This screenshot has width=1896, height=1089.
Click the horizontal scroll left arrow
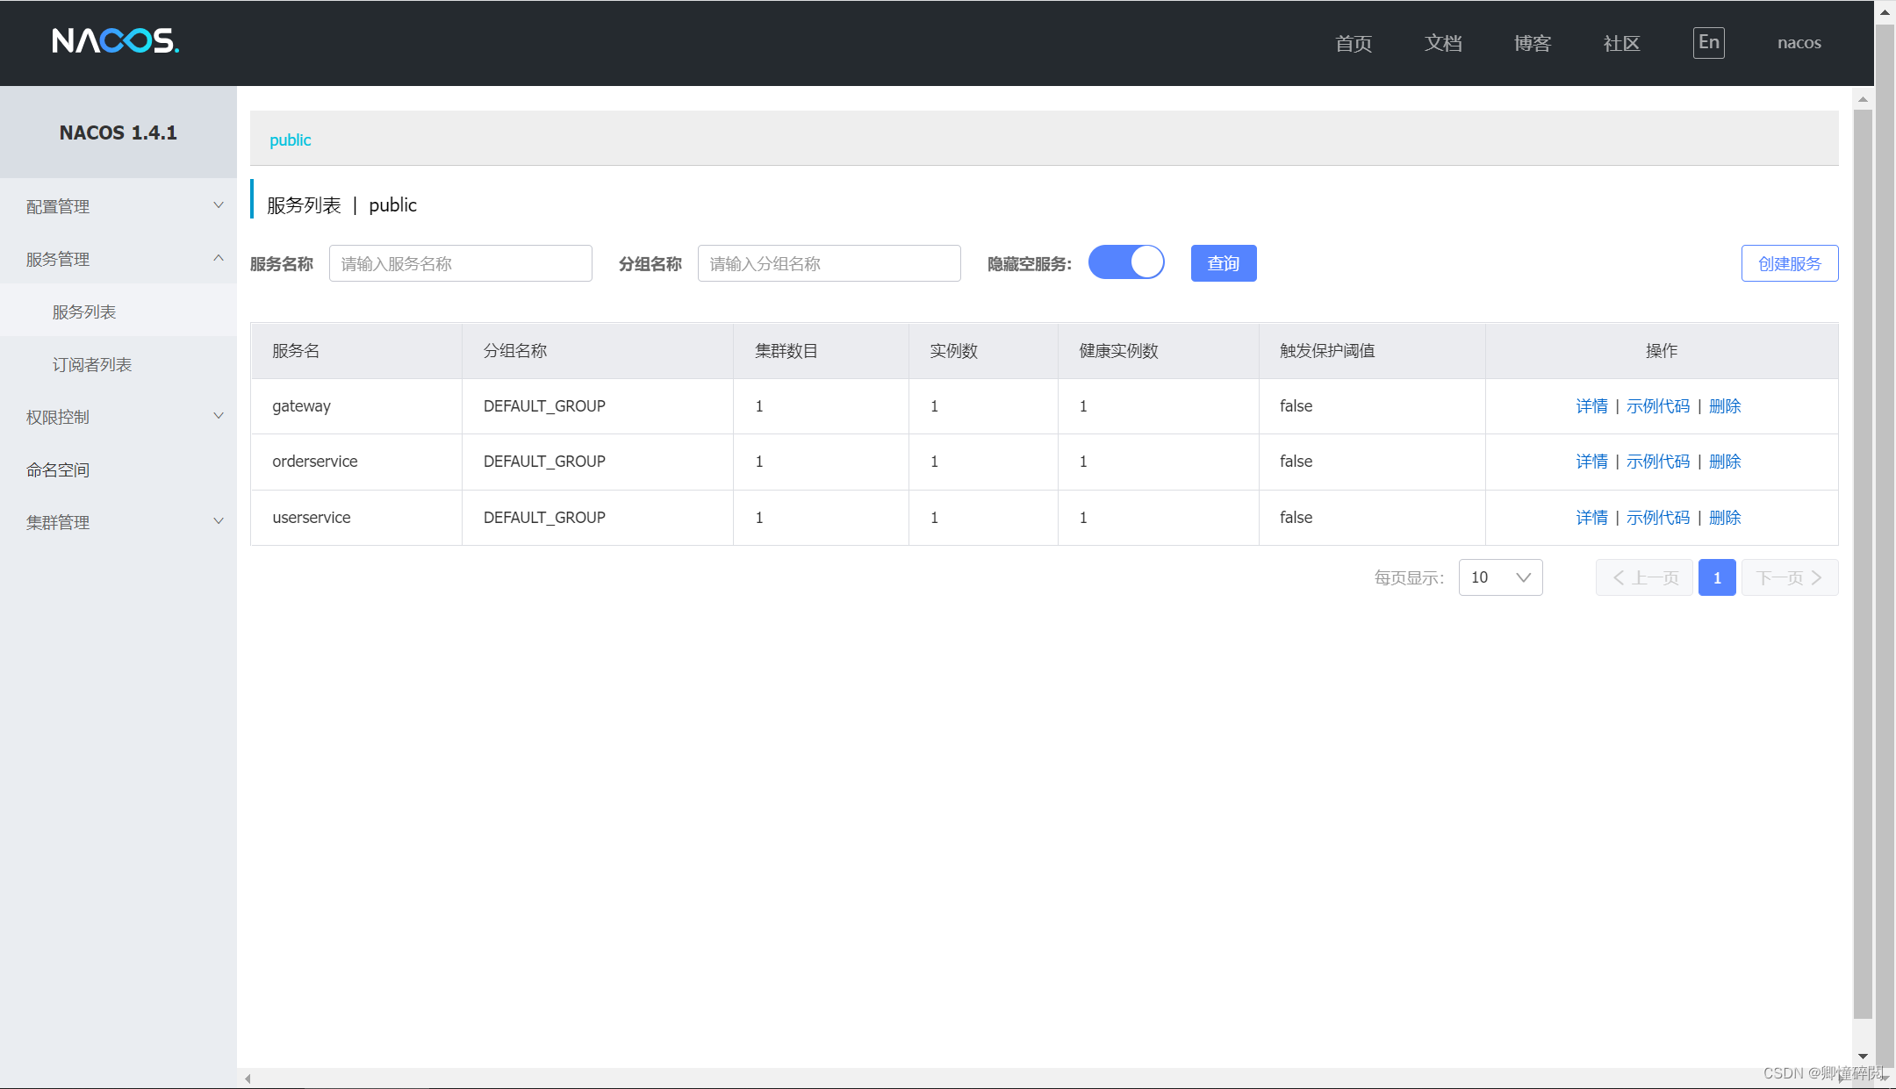(248, 1078)
